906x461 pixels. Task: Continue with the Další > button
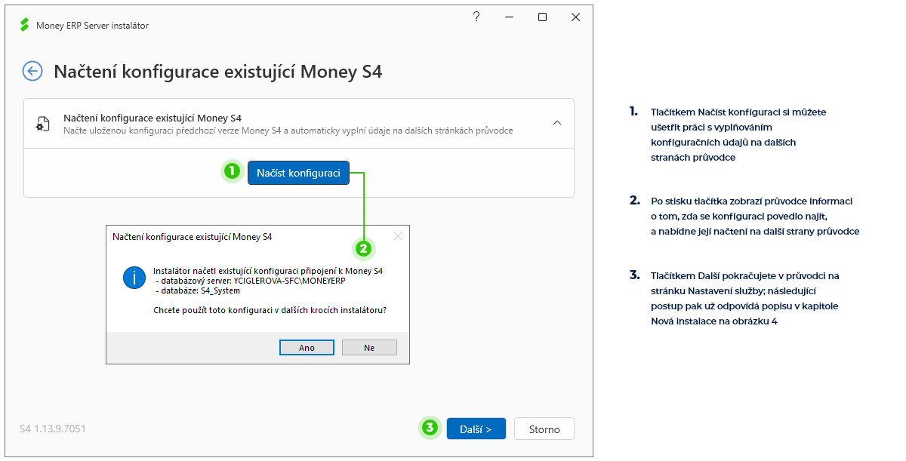pos(476,429)
